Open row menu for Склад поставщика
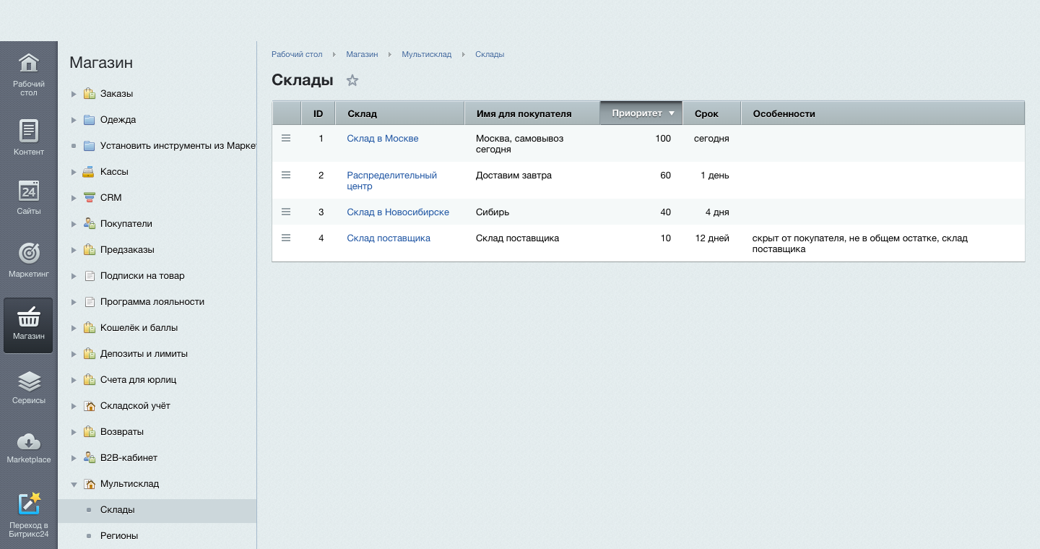Image resolution: width=1040 pixels, height=549 pixels. pos(286,238)
